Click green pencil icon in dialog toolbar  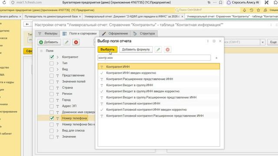click(x=158, y=49)
